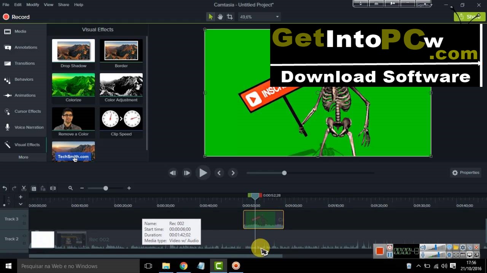Open the recorder output folder

[x=456, y=248]
